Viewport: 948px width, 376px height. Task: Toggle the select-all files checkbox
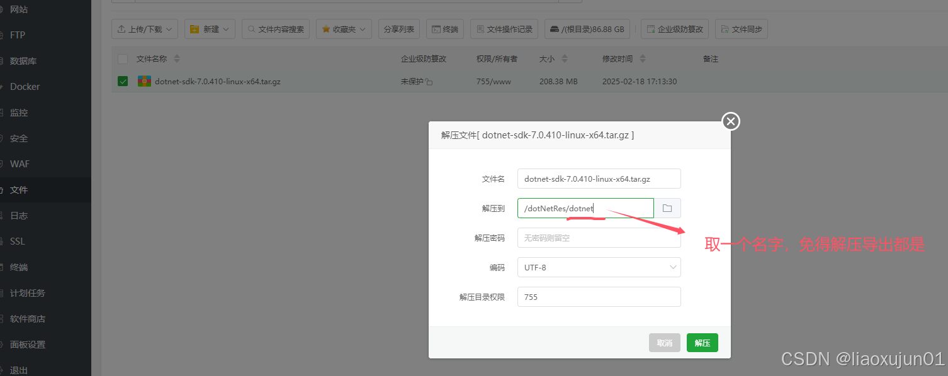[x=123, y=59]
